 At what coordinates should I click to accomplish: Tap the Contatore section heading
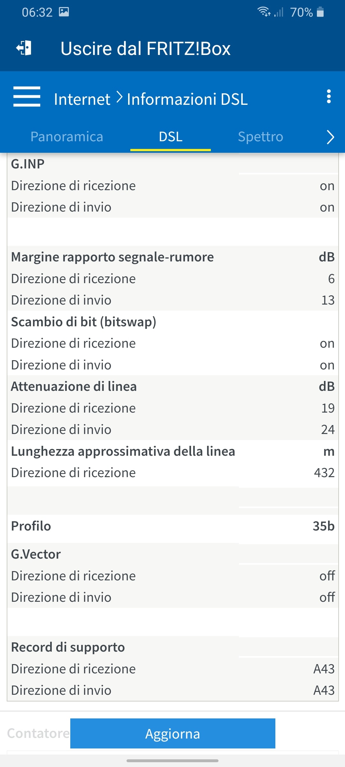[38, 733]
